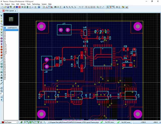The image size is (161, 124).
Task: Select the round through-hole pad tool
Action: pyautogui.click(x=2, y=39)
